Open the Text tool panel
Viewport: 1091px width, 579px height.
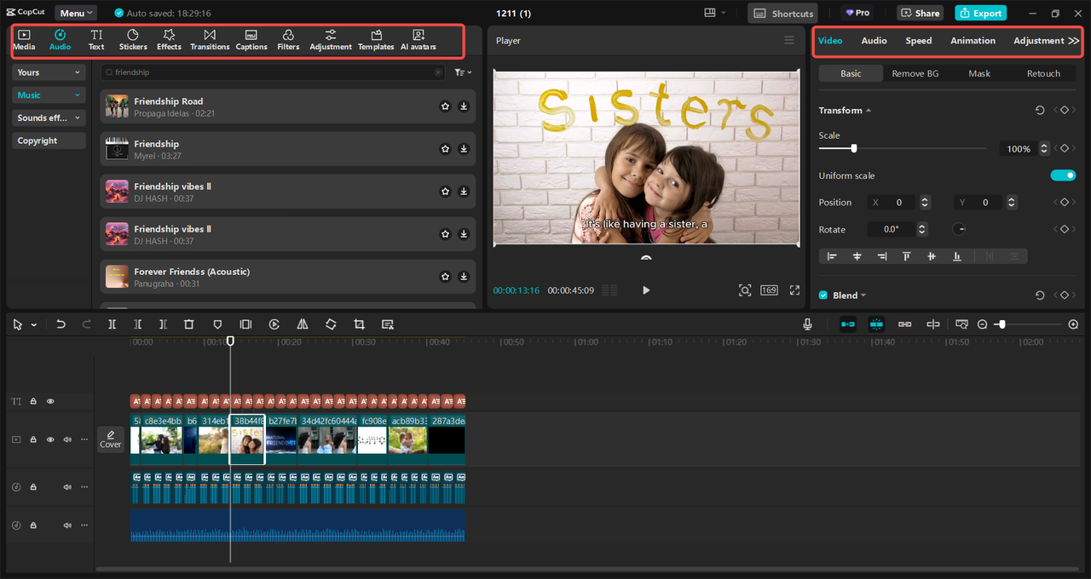(x=96, y=40)
